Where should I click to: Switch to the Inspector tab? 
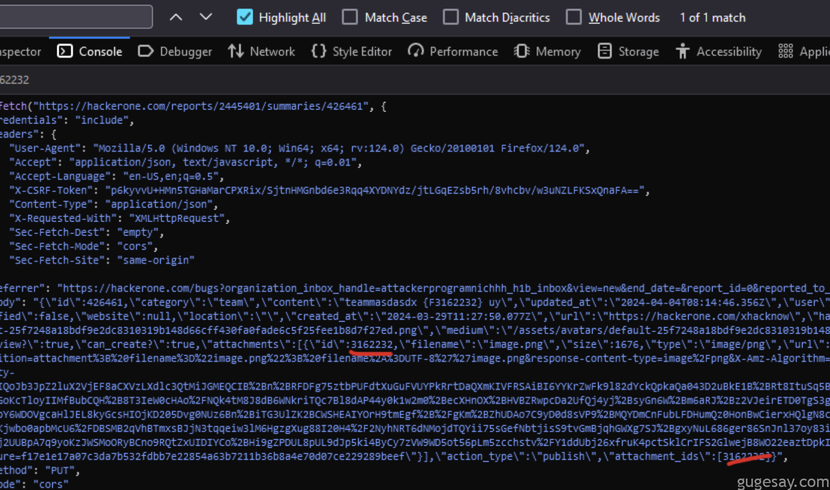pyautogui.click(x=20, y=51)
